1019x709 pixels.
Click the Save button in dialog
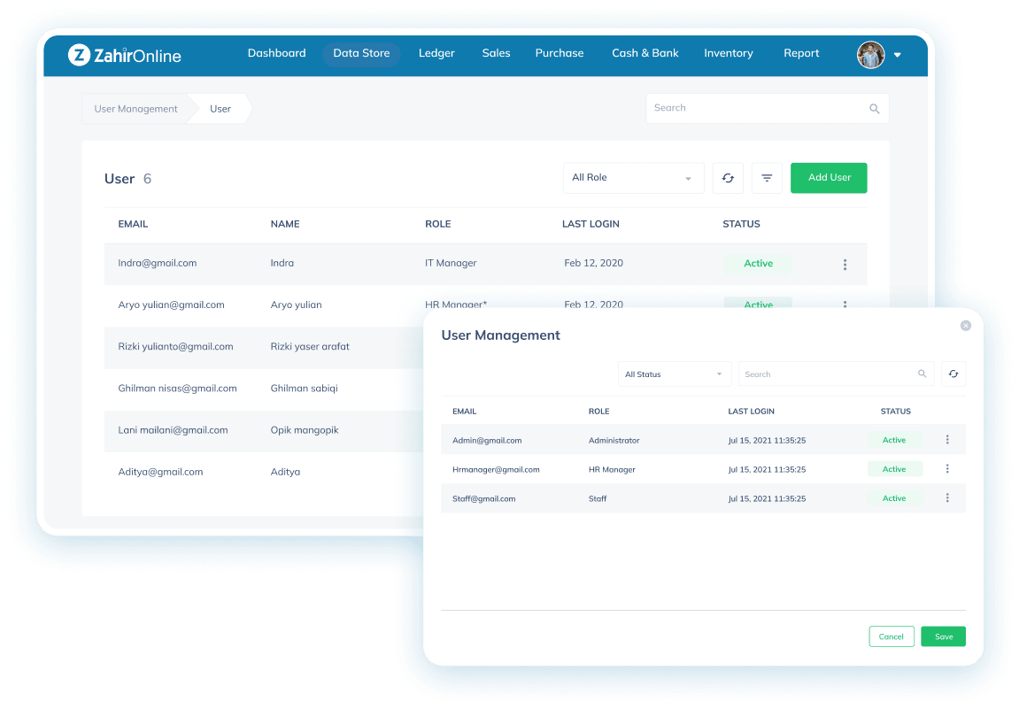point(943,636)
